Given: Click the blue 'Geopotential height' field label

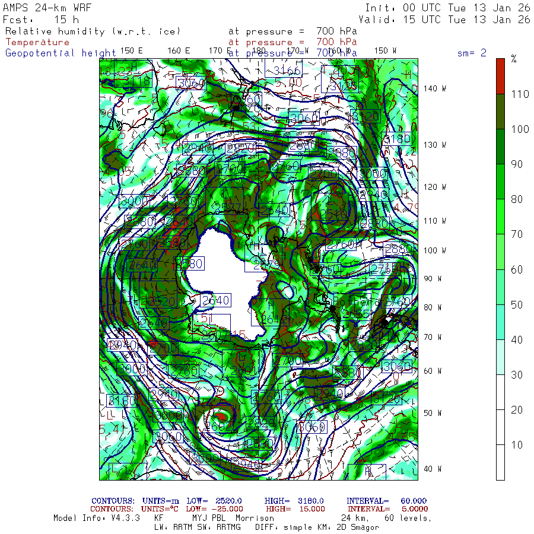Looking at the screenshot, I should [61, 53].
